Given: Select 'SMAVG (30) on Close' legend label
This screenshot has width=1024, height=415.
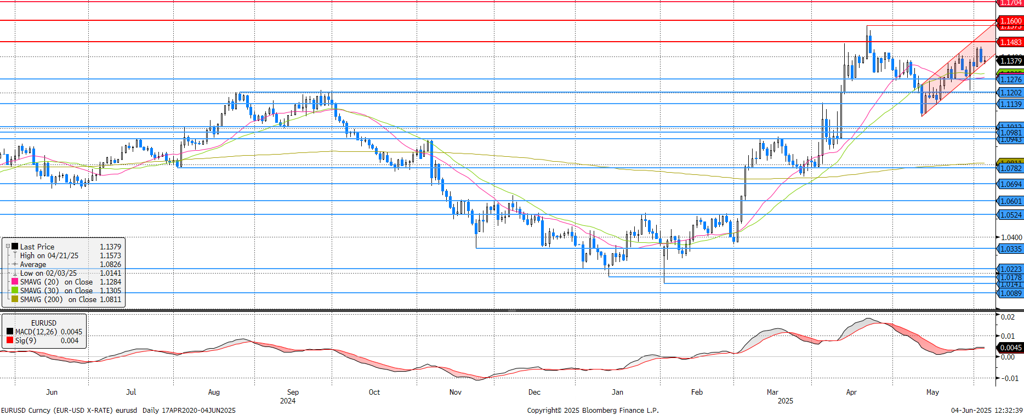Looking at the screenshot, I should point(56,291).
